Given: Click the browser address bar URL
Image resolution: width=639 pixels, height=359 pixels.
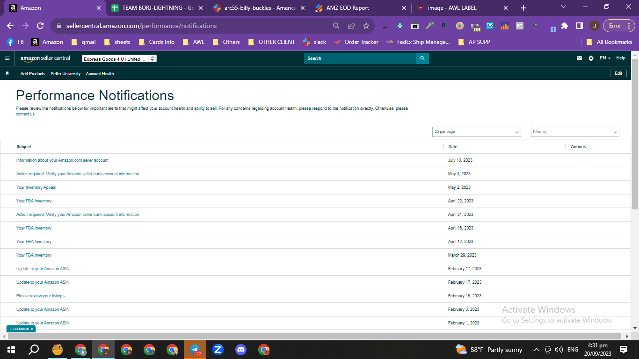Looking at the screenshot, I should point(141,26).
